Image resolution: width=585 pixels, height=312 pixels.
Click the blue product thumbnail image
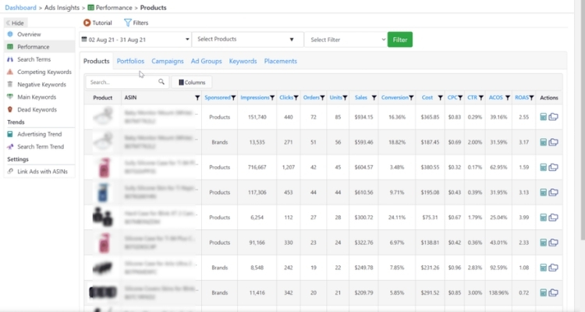pos(103,192)
